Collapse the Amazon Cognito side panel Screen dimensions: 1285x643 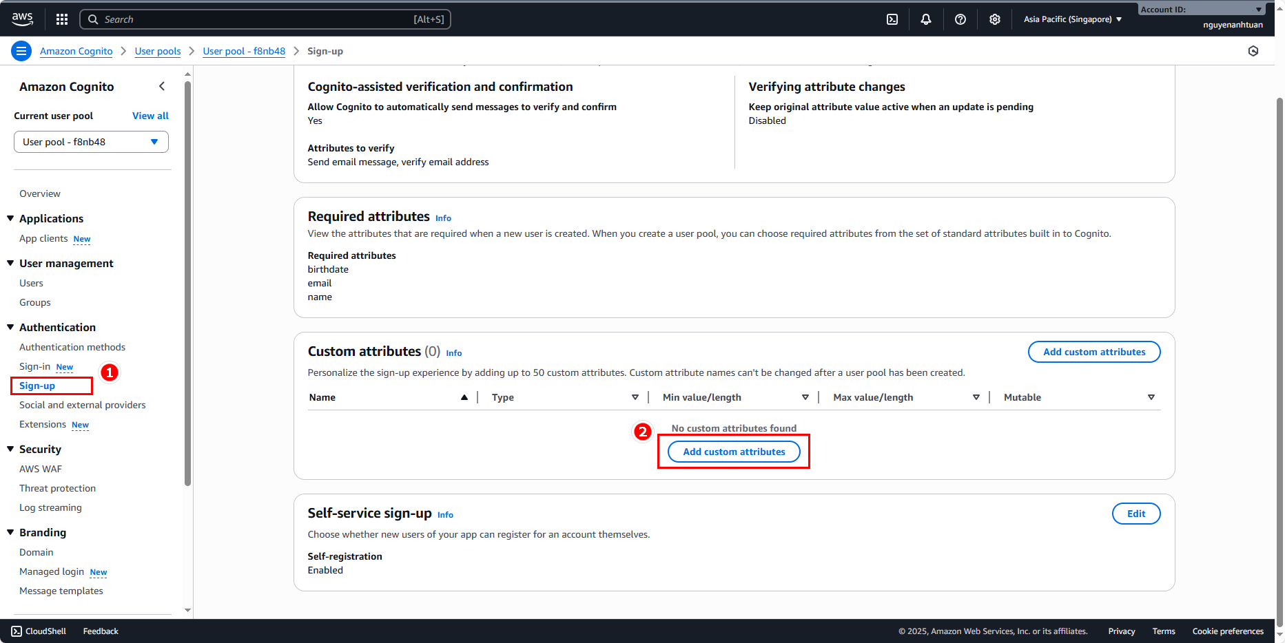[162, 86]
